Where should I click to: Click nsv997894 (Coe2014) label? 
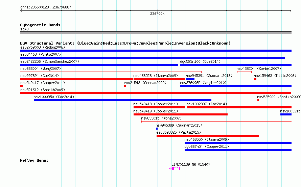click(x=40, y=76)
